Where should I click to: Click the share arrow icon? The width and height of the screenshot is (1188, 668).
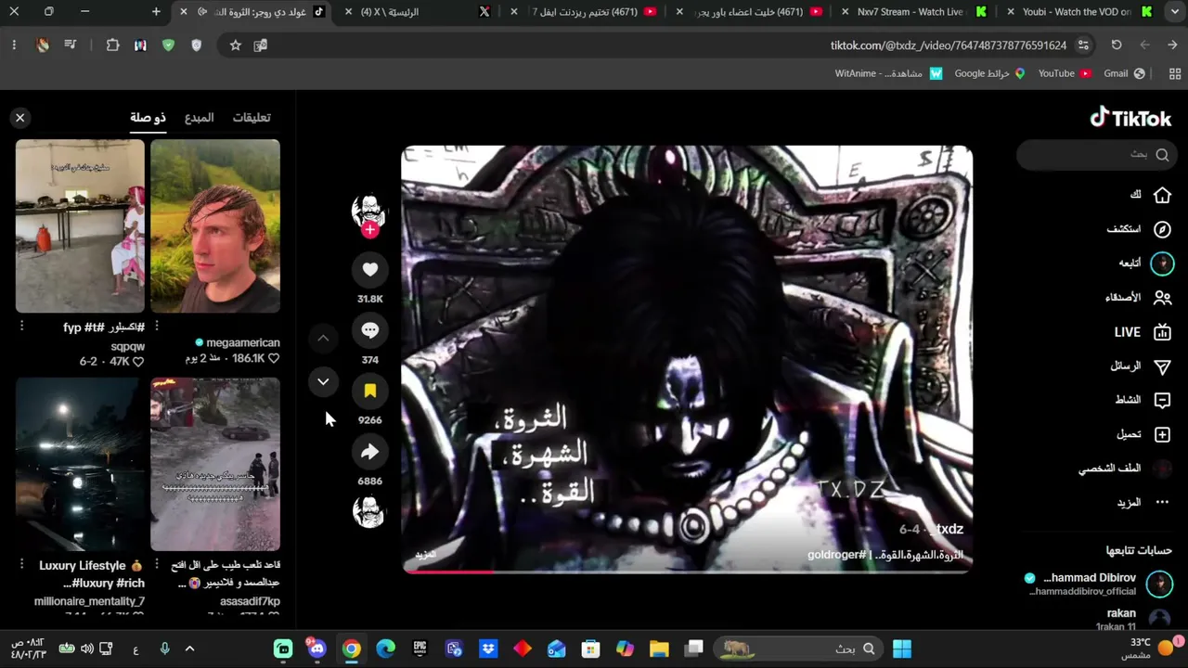(x=369, y=452)
